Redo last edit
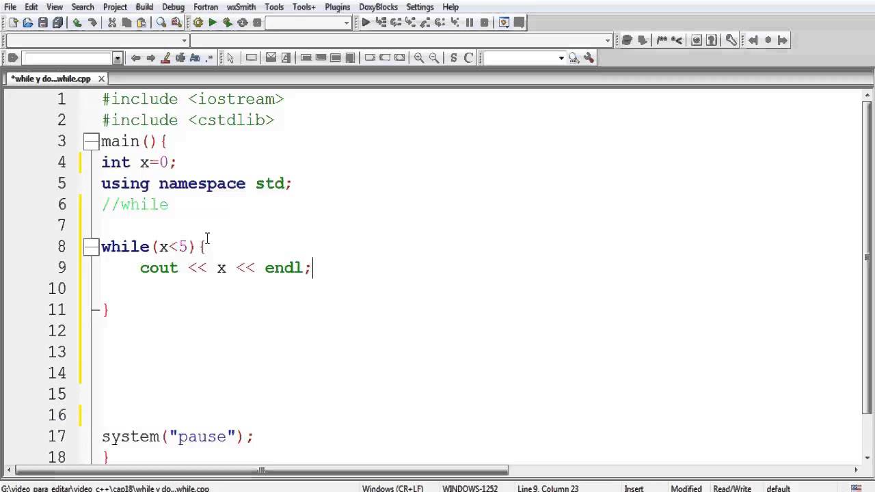This screenshot has width=875, height=492. click(x=92, y=23)
